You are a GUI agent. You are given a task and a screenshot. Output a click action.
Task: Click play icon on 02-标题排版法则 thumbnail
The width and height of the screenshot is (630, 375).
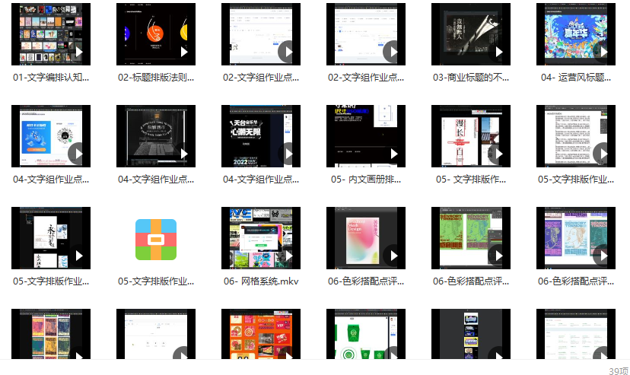point(181,52)
